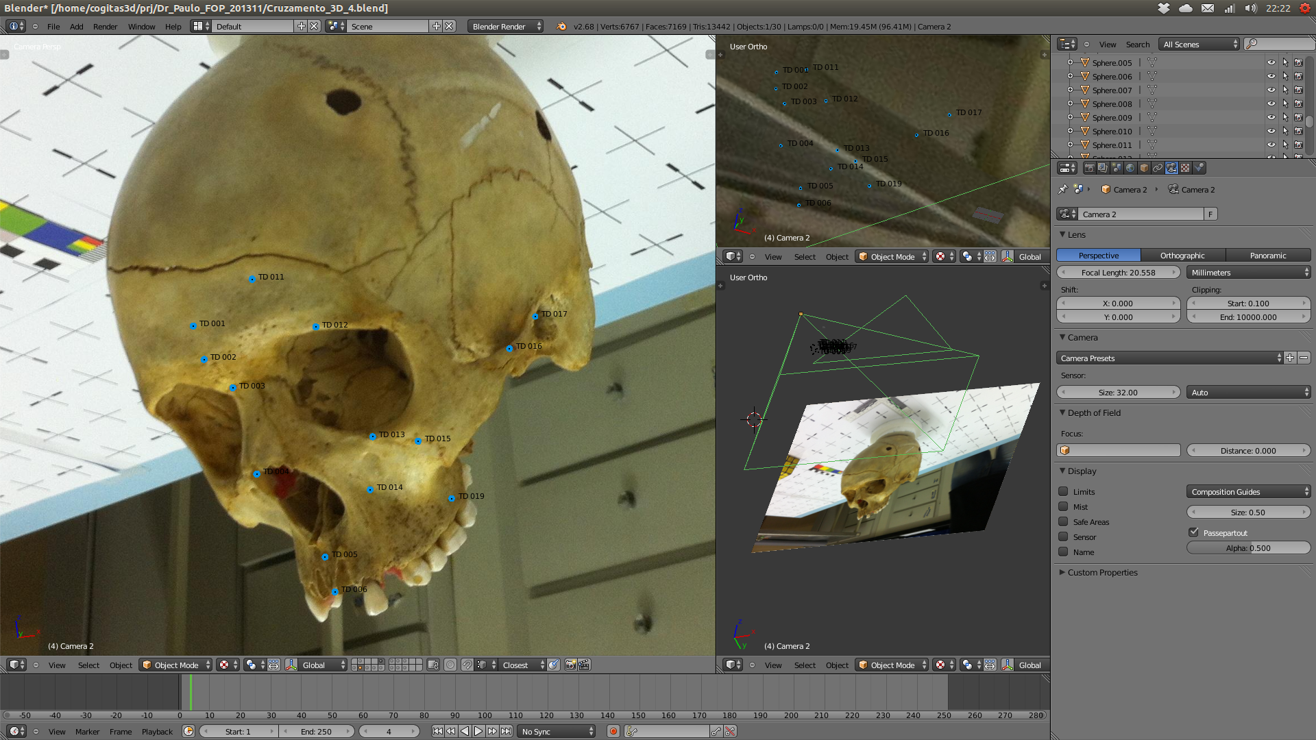The width and height of the screenshot is (1316, 740).
Task: Open the Render properties camera tab
Action: click(1090, 168)
